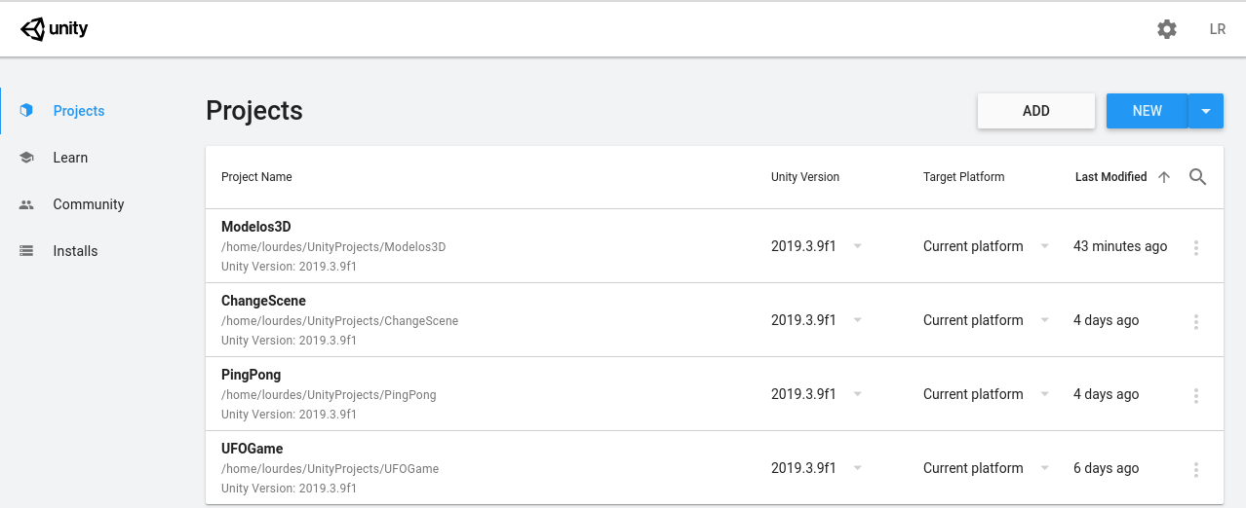1246x508 pixels.
Task: Click the path /home/lourdes/UnityProjects/PingPong
Action: pyautogui.click(x=329, y=395)
